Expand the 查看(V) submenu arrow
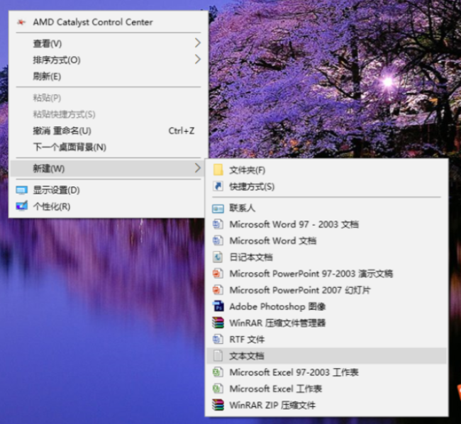This screenshot has height=424, width=461. tap(197, 43)
